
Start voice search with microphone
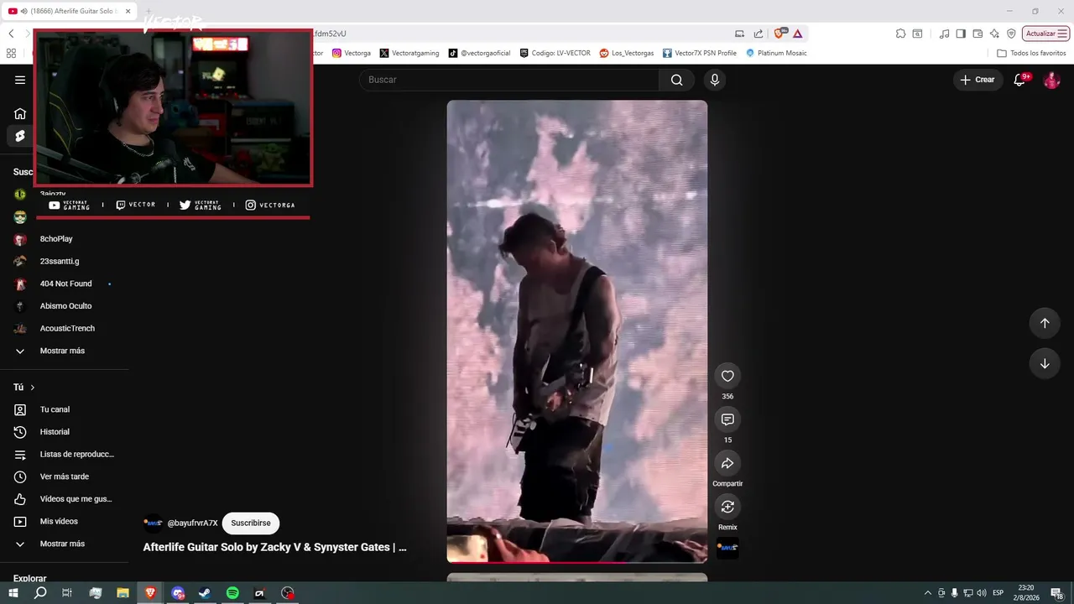coord(715,80)
